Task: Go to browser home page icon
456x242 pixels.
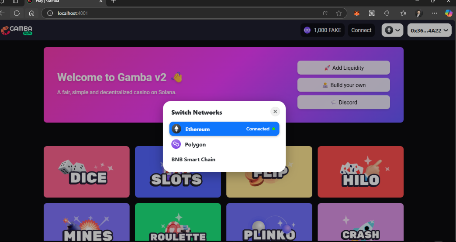Action: [x=32, y=13]
